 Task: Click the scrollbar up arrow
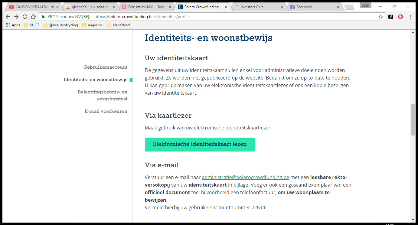413,32
